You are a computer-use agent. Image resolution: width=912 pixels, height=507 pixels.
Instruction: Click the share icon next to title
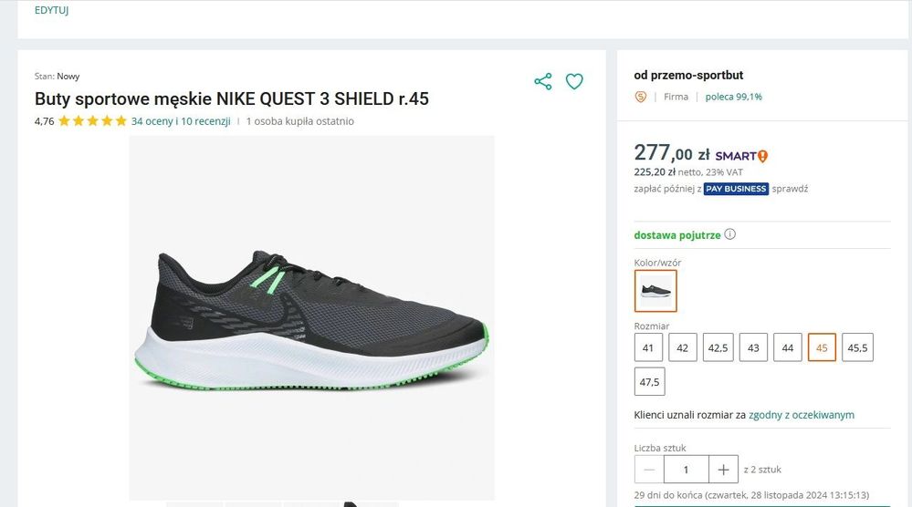pyautogui.click(x=542, y=81)
